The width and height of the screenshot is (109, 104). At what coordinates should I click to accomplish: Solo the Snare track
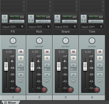point(73,58)
